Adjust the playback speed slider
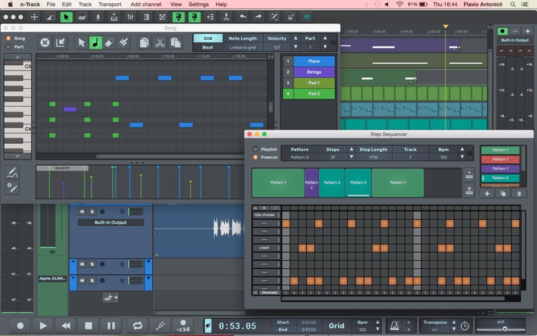The width and height of the screenshot is (537, 336). [x=505, y=329]
